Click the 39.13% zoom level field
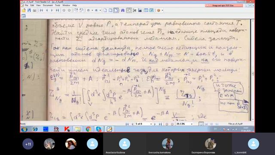The width and height of the screenshot is (275, 155). (x=183, y=124)
